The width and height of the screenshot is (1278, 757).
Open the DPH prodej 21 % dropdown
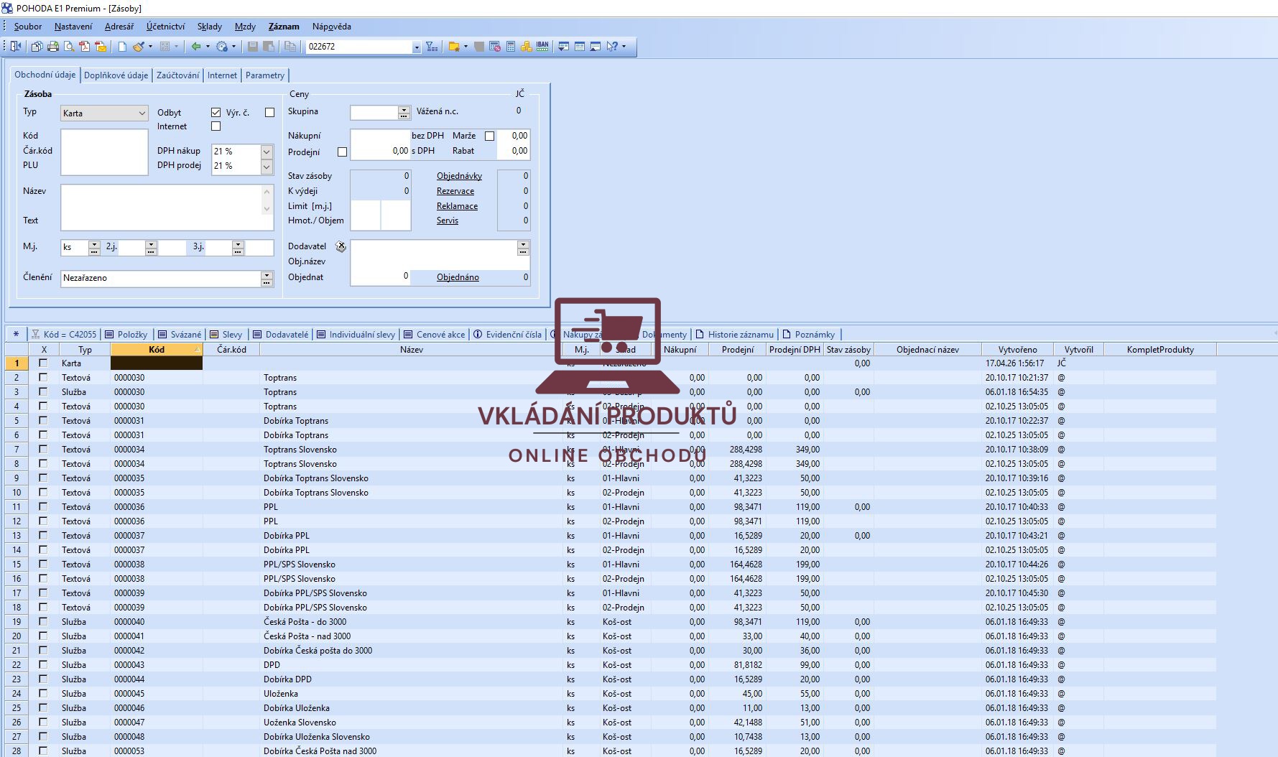click(x=267, y=166)
